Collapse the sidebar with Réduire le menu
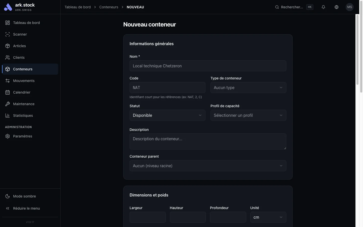 tap(26, 208)
